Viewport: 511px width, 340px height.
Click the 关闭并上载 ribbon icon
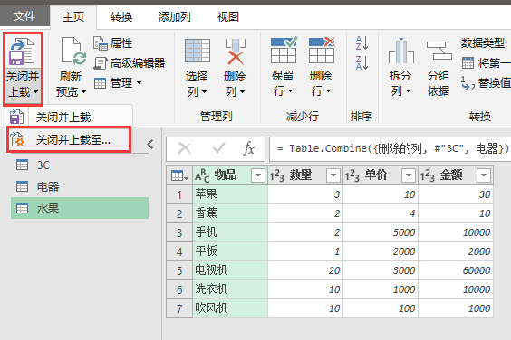click(x=22, y=52)
